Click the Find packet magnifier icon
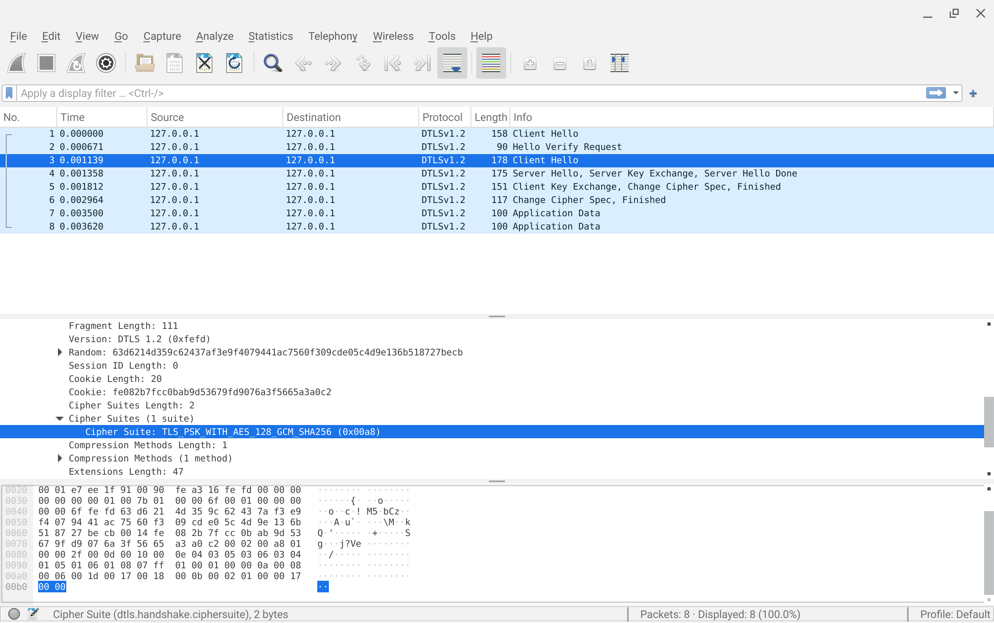 point(273,63)
